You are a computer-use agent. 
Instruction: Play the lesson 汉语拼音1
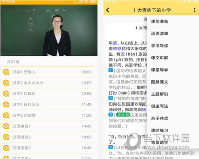click(x=49, y=126)
